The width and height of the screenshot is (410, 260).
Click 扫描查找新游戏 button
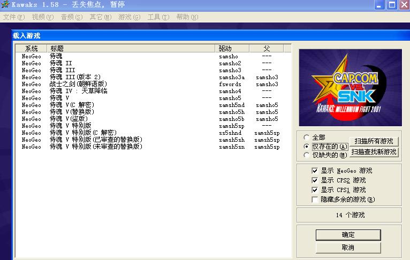pos(374,152)
